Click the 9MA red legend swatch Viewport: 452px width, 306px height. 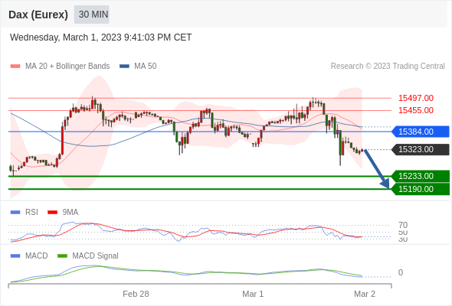pos(52,213)
